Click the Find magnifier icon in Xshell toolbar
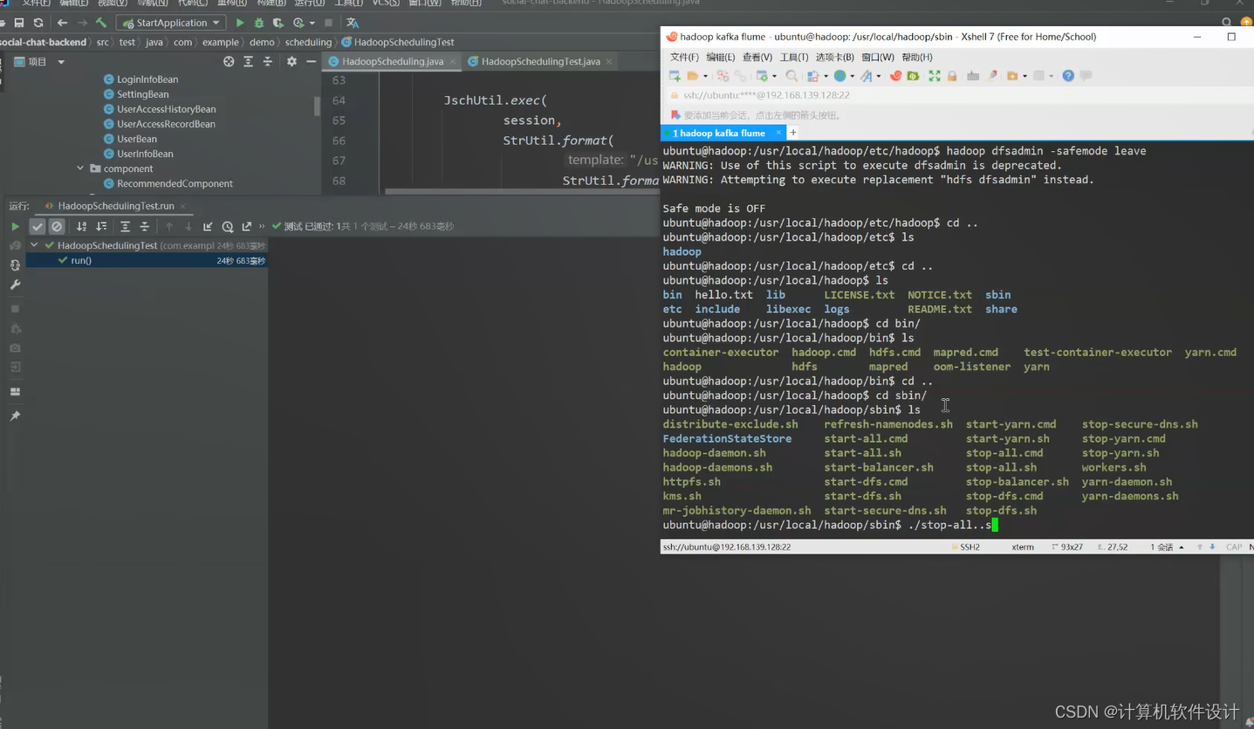The width and height of the screenshot is (1254, 729). click(791, 76)
